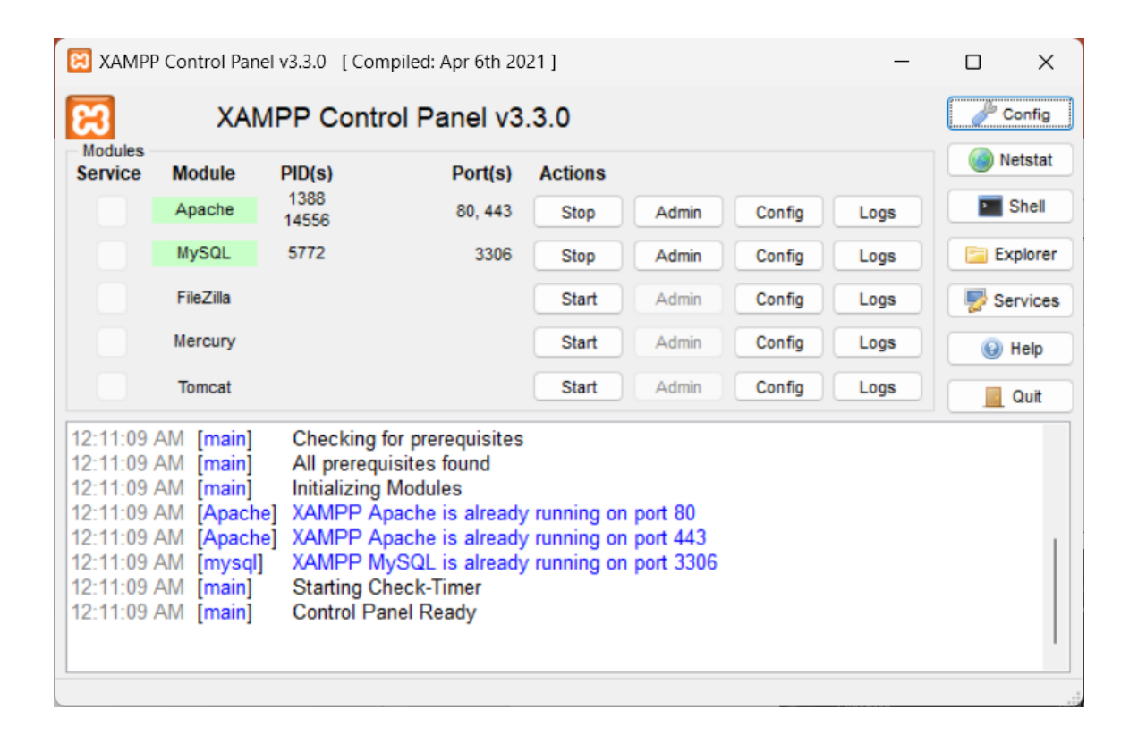Toggle the FileZilla service checkbox
1138x743 pixels.
pos(112,299)
